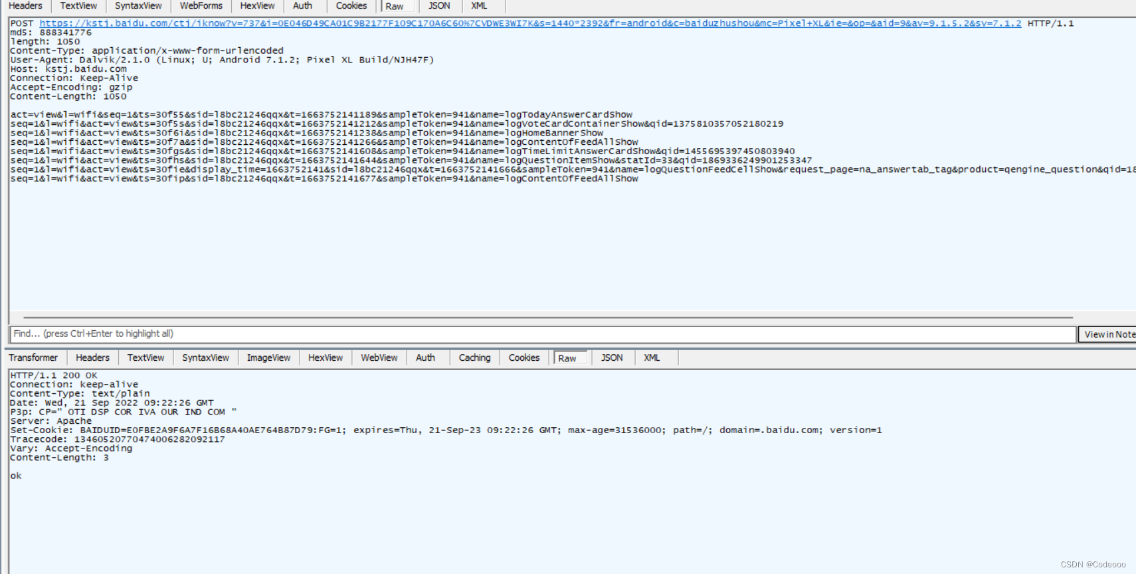This screenshot has height=574, width=1136.
Task: Open the request SyntaxView tab
Action: [x=138, y=6]
